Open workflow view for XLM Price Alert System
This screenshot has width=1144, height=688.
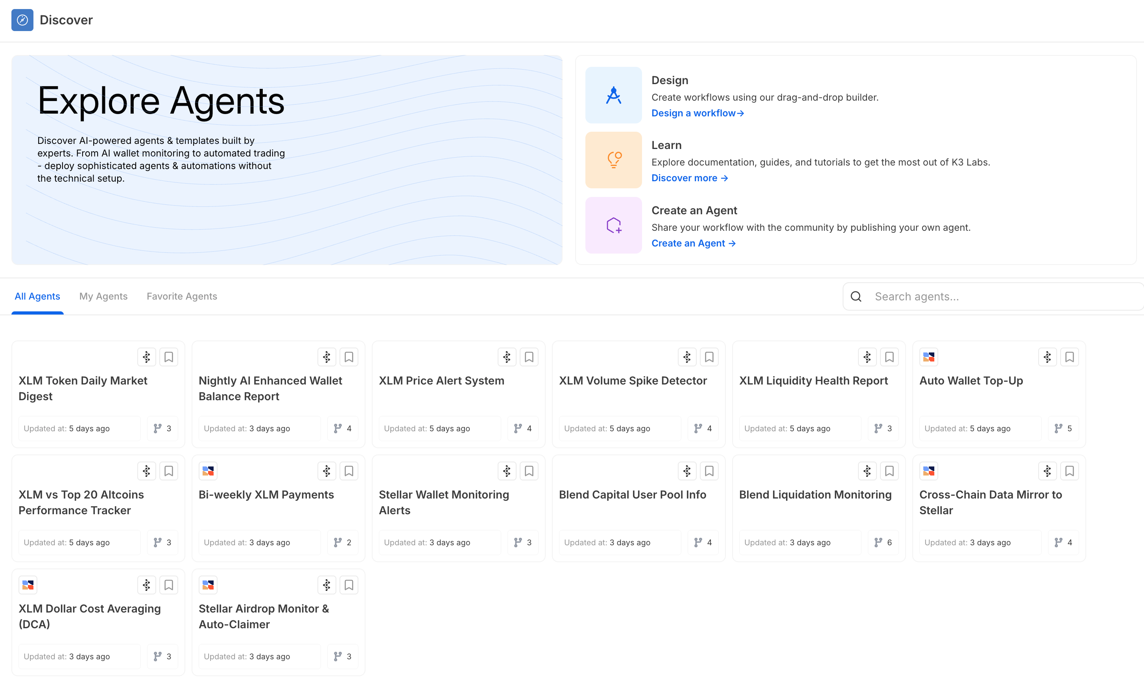point(507,357)
